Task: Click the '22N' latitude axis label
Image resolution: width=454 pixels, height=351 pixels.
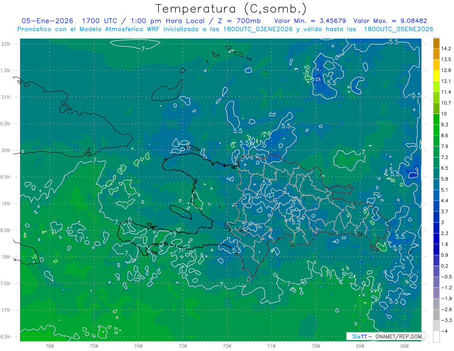Action: pyautogui.click(x=6, y=44)
